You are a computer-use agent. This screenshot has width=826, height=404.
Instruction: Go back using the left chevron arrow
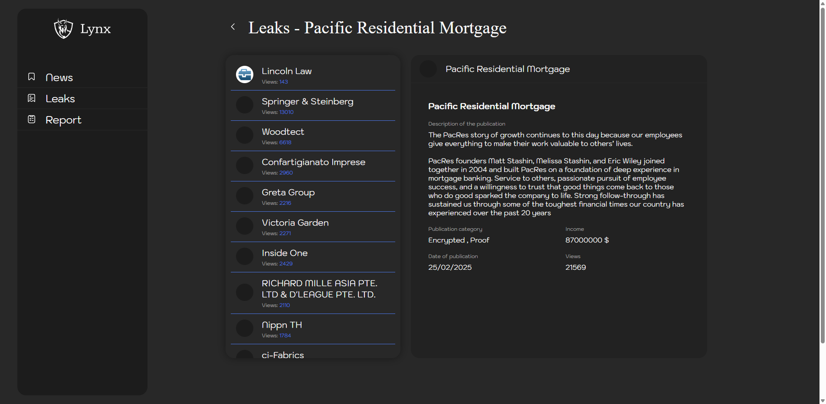coord(233,27)
